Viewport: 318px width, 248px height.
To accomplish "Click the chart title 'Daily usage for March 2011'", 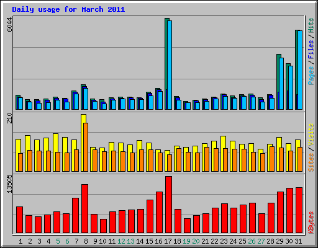I will point(68,9).
